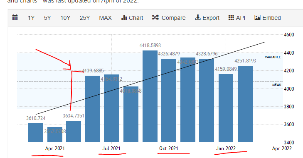
Task: Click the VARIANCE label
Action: point(273,57)
